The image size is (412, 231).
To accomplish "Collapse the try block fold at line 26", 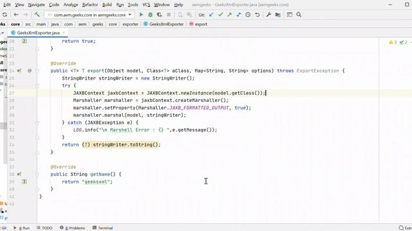I will click(37, 85).
